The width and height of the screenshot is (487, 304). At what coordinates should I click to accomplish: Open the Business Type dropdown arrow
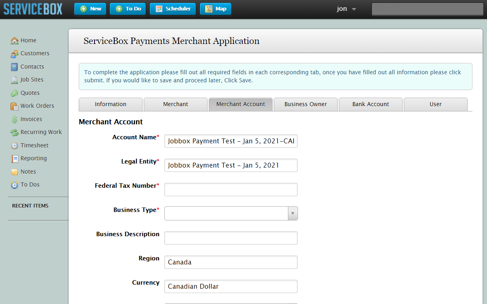point(293,213)
